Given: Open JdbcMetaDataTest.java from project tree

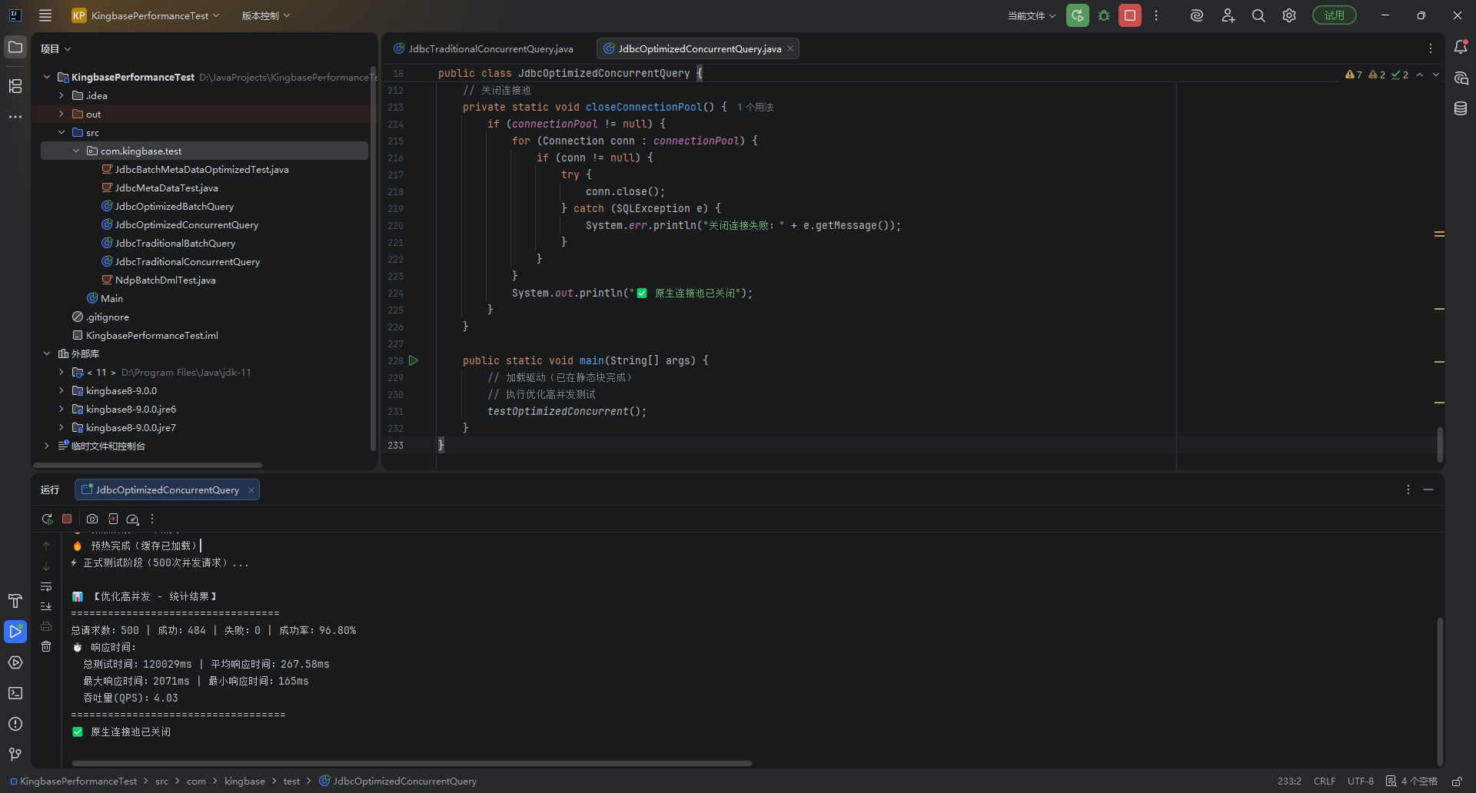Looking at the screenshot, I should point(166,187).
